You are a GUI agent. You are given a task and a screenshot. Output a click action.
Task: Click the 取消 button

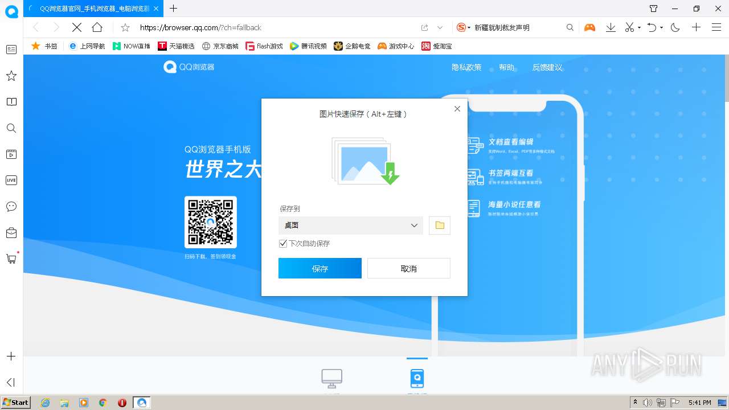click(409, 268)
